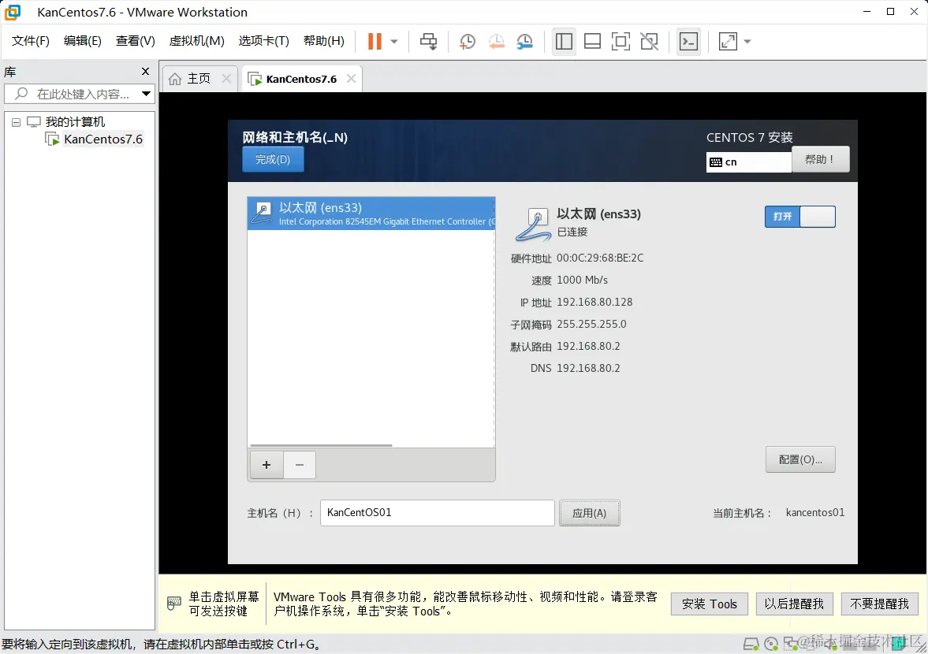
Task: Click the 应用(A) button to apply hostname
Action: [589, 513]
